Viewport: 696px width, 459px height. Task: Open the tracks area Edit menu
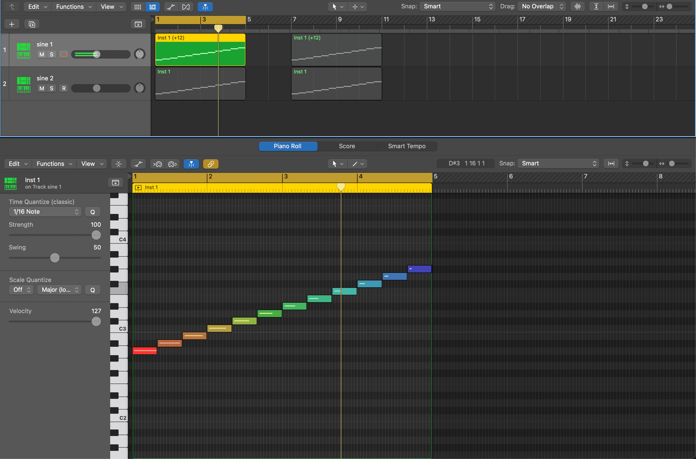pos(37,7)
